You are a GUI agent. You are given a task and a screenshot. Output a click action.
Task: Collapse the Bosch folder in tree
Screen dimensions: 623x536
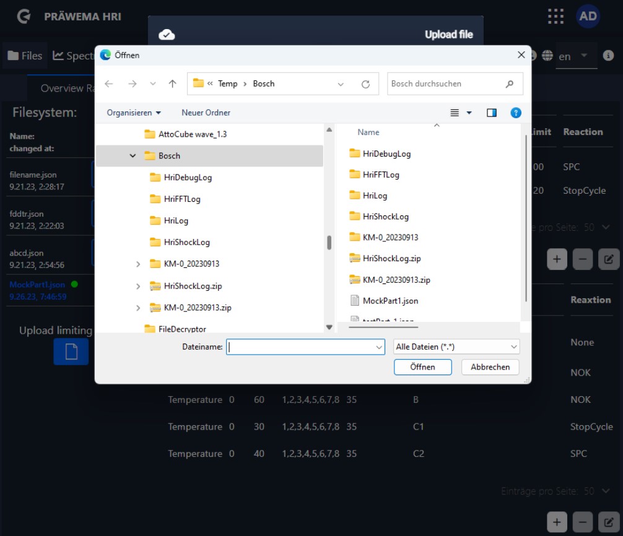(133, 156)
